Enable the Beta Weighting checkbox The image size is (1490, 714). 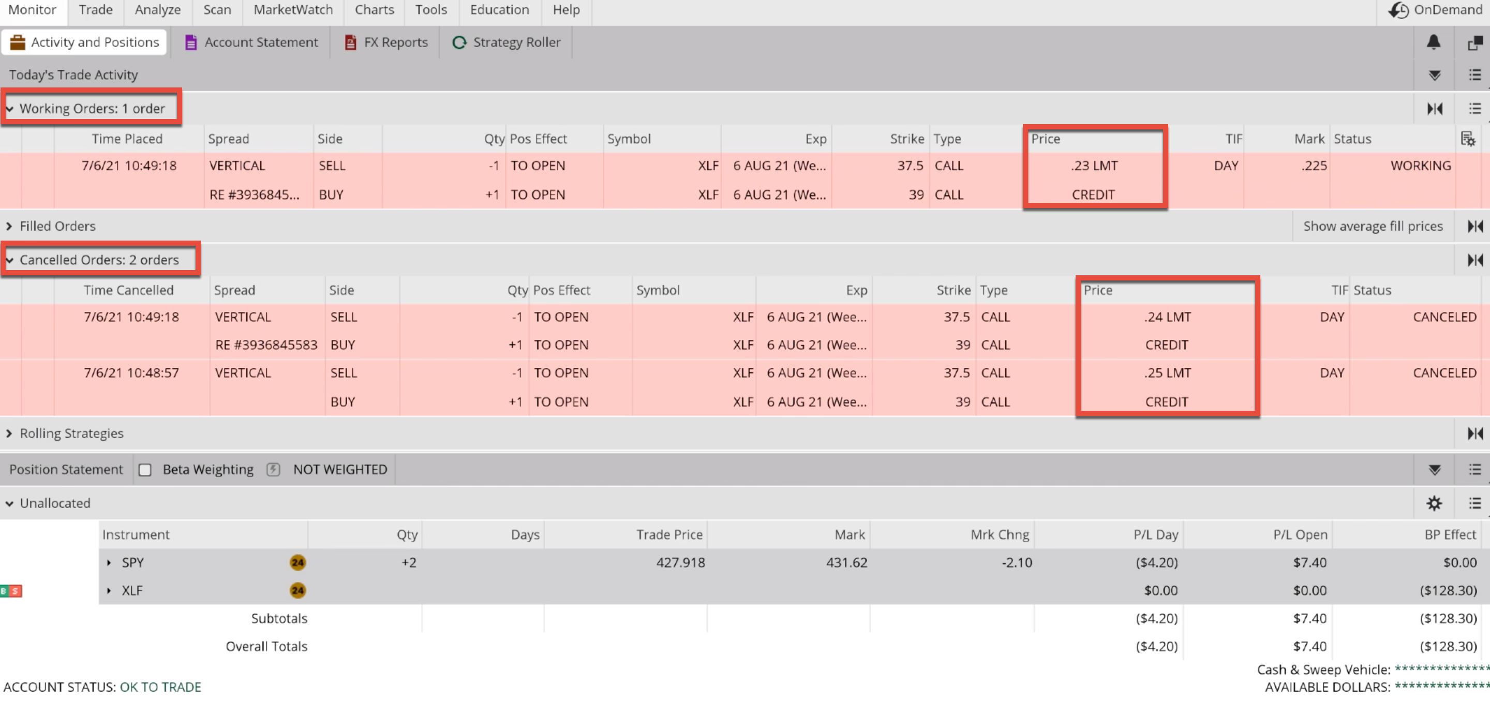coord(145,470)
